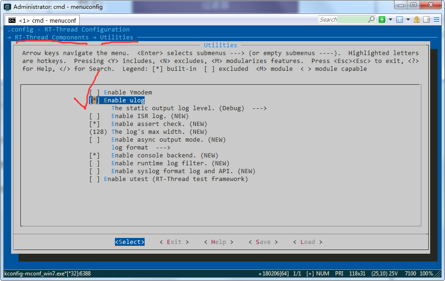Screen dimensions: 445x281
Task: Minimize the ConEmu window
Action: pos(400,5)
